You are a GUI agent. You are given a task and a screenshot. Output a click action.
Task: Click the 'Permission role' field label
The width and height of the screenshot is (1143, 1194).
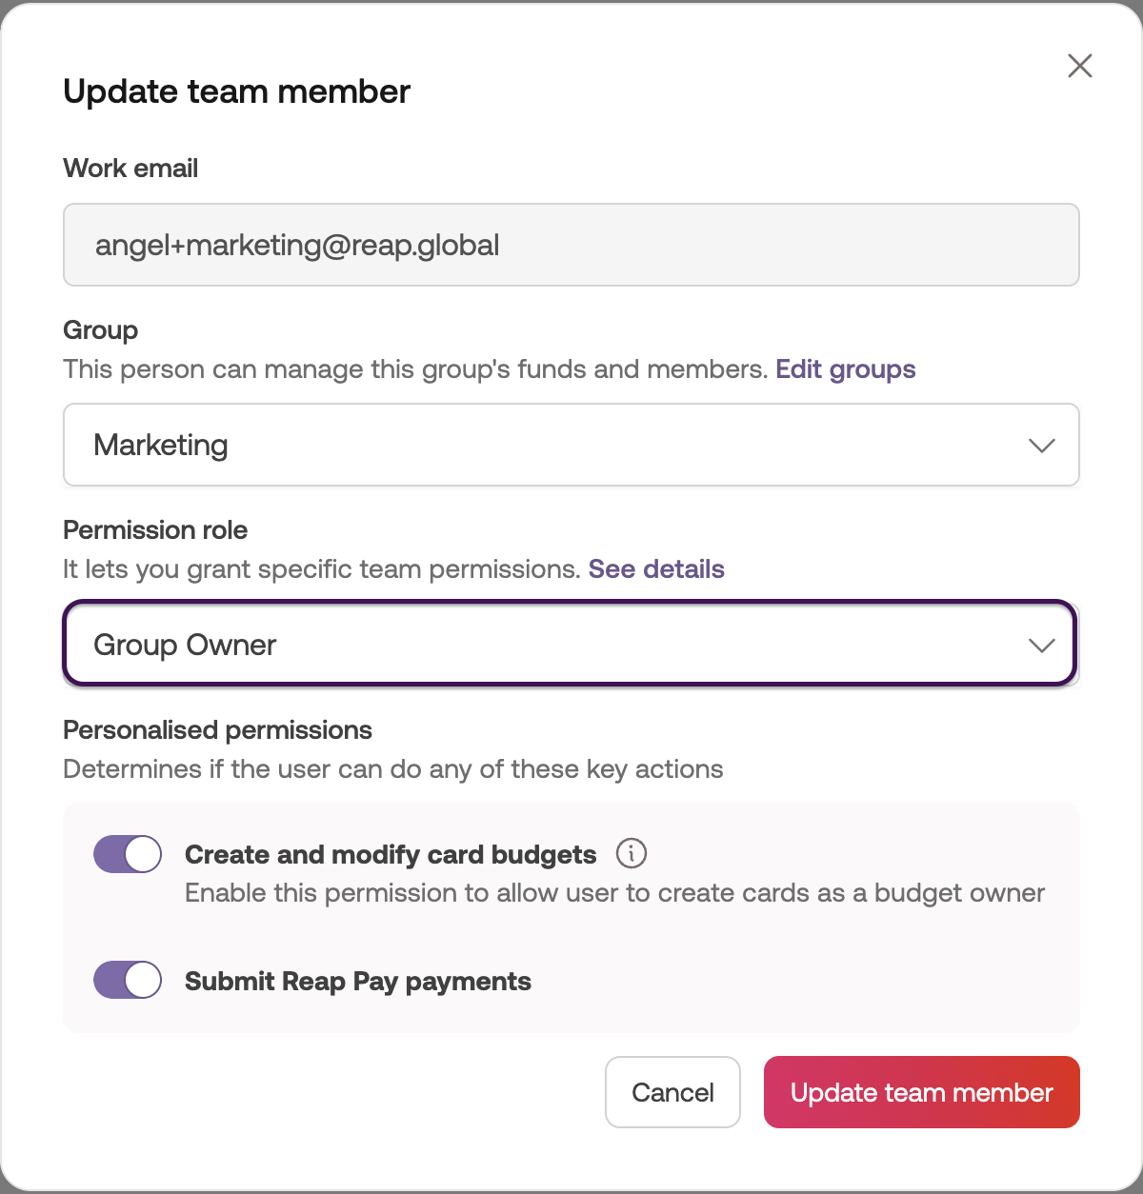pos(155,530)
